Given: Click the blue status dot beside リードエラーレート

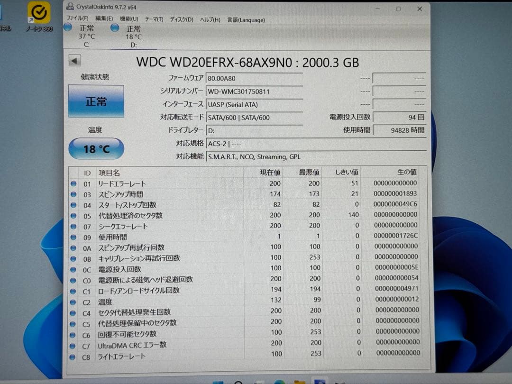Looking at the screenshot, I should 73,183.
